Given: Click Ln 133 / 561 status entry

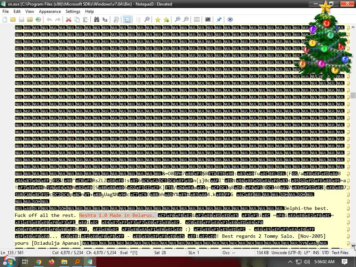Looking at the screenshot, I should (x=12, y=253).
